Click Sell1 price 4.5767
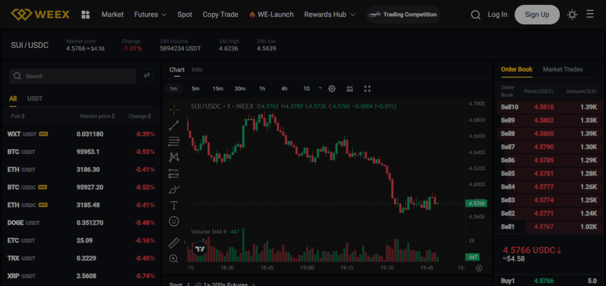This screenshot has height=286, width=606. tap(544, 227)
